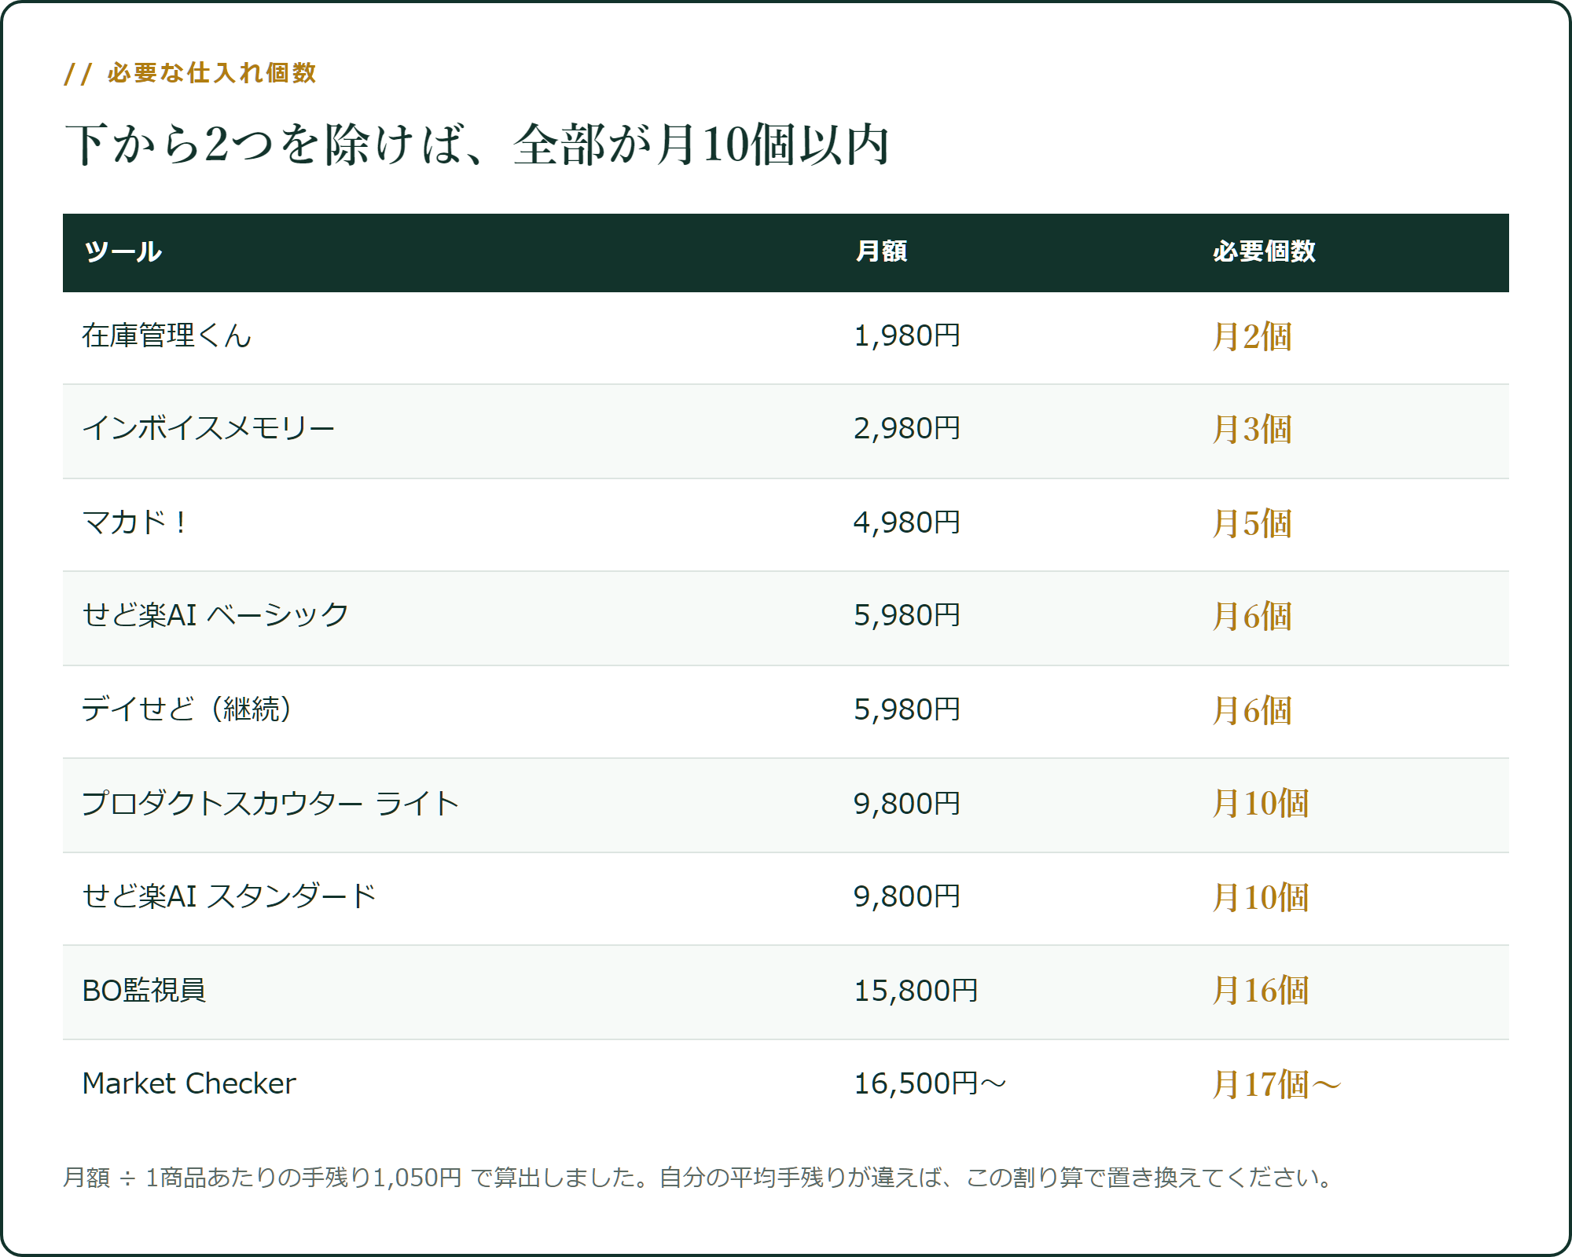Click the '月2個' required count
Screen dimensions: 1572x1257
[1252, 337]
